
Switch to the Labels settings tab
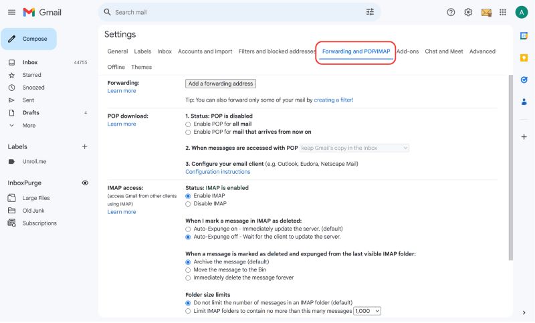coord(142,51)
